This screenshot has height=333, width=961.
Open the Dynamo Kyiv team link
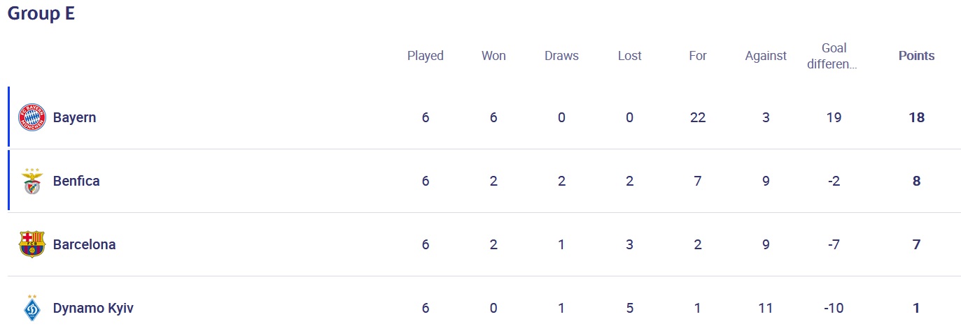tap(93, 308)
